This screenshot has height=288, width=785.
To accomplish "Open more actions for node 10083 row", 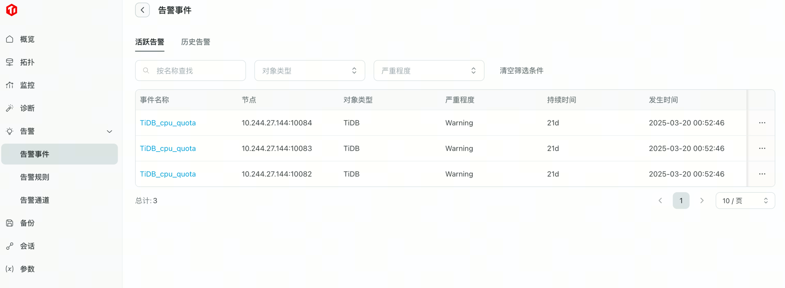I will click(x=762, y=148).
